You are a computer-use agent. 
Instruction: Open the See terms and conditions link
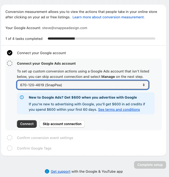point(119,110)
